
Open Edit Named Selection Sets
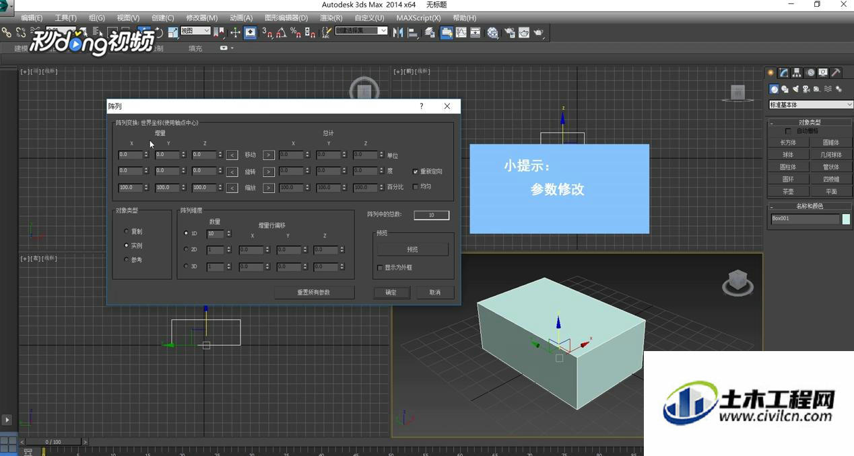327,32
